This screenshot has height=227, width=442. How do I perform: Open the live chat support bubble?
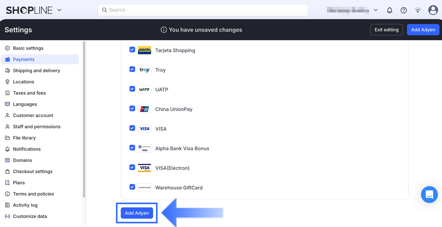429,194
